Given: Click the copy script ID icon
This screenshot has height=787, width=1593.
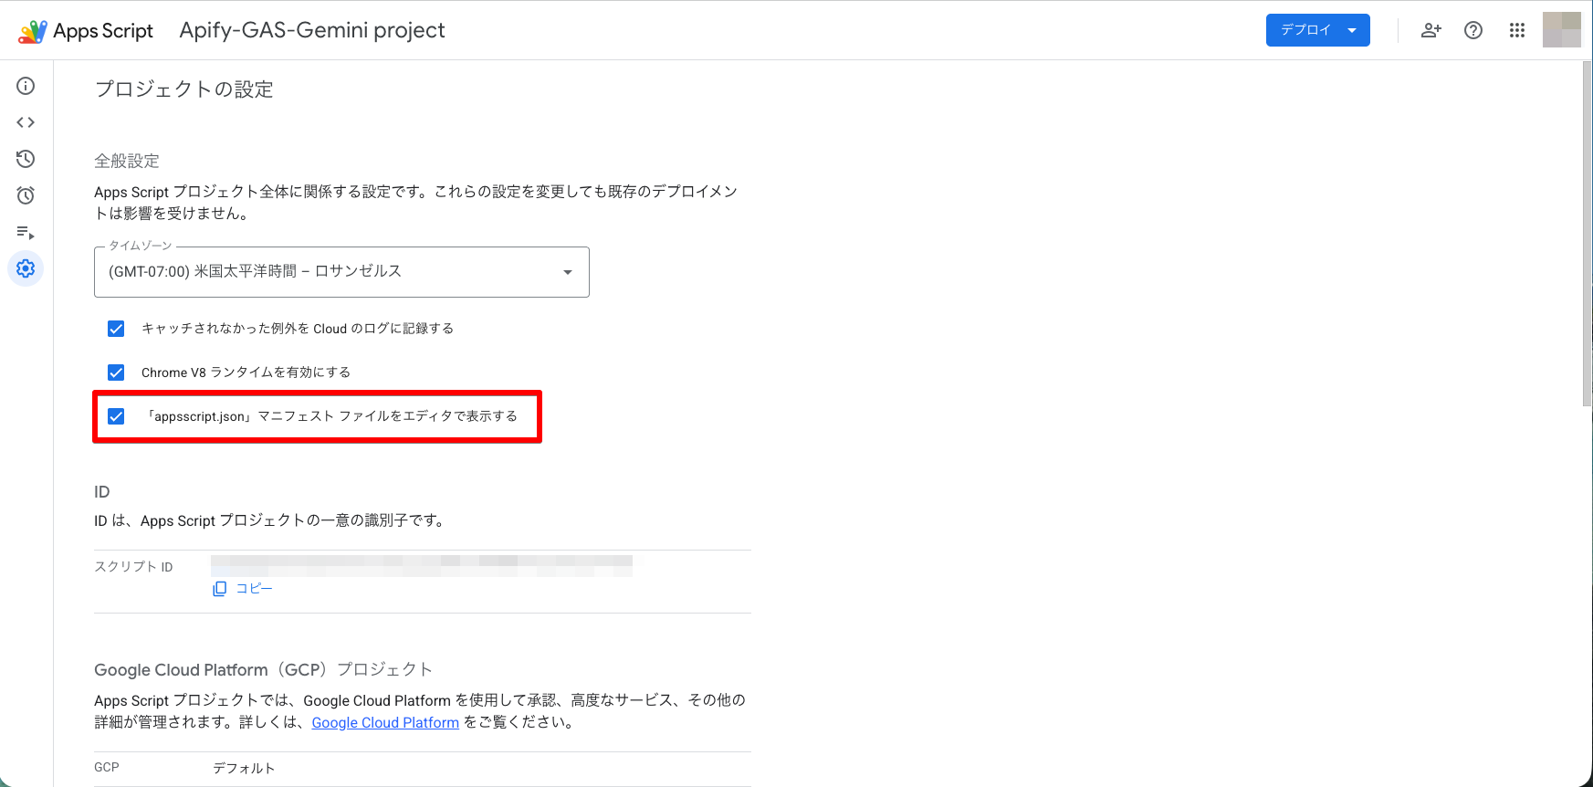Looking at the screenshot, I should pos(219,589).
